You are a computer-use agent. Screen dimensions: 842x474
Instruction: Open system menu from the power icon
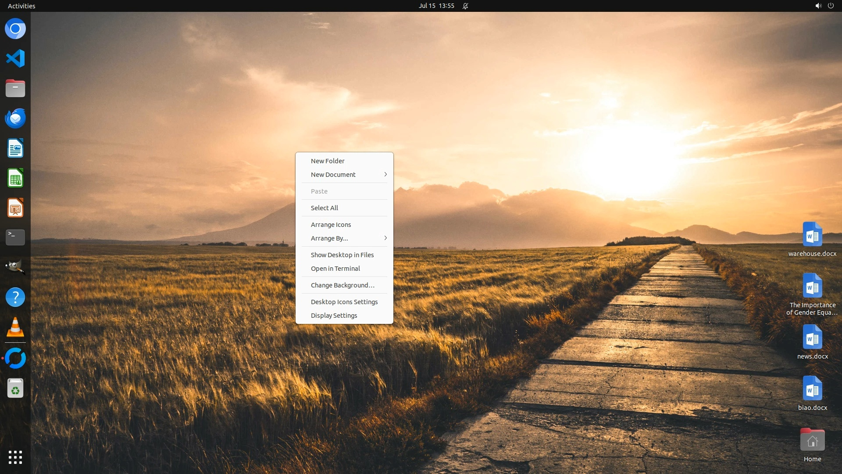pos(831,6)
